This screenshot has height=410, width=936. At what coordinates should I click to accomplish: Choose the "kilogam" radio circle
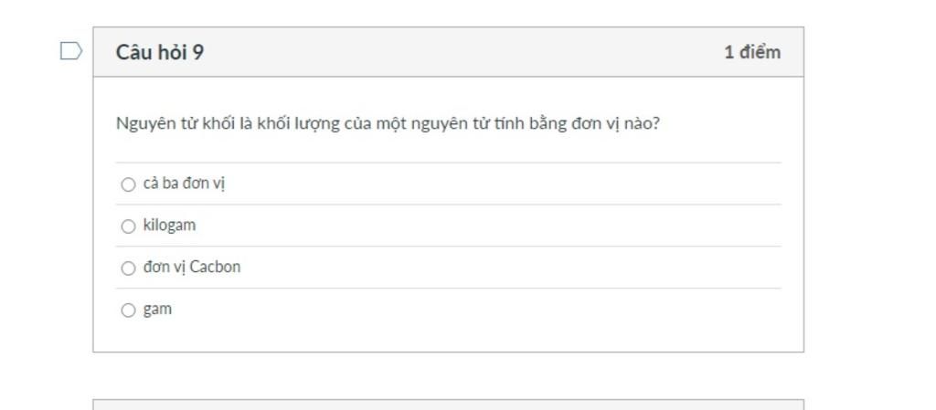tap(128, 226)
